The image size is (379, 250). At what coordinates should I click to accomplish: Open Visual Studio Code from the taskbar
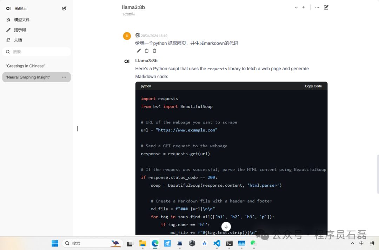(x=217, y=243)
